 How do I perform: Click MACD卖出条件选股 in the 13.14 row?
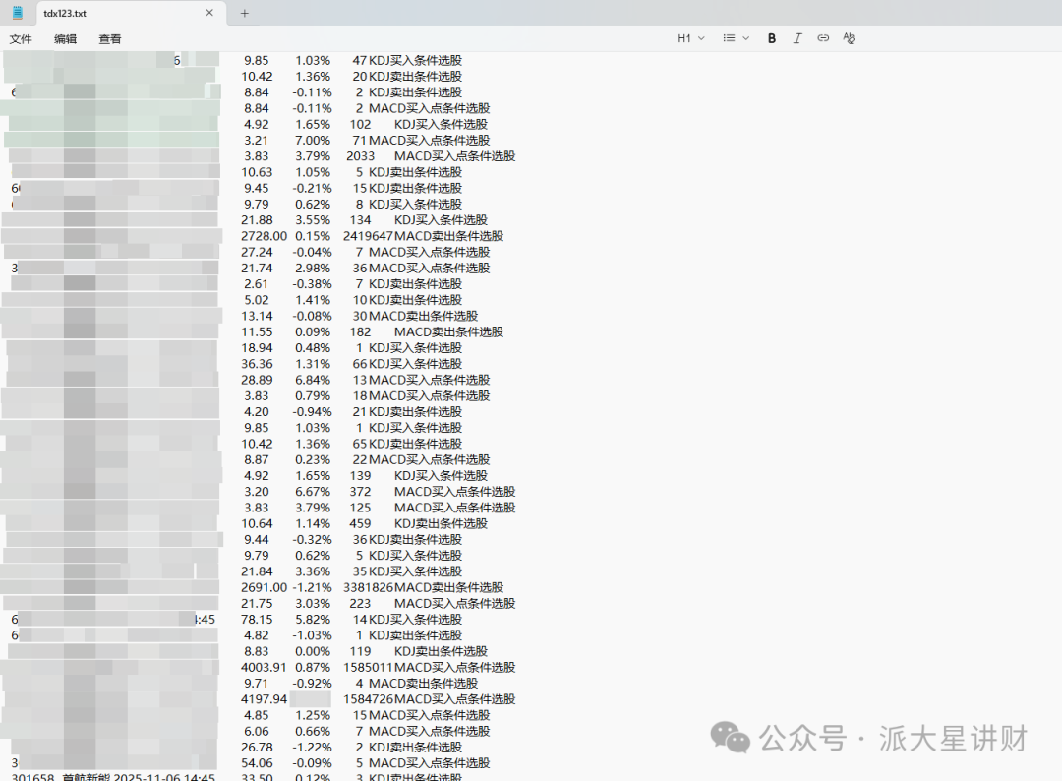[x=423, y=317]
